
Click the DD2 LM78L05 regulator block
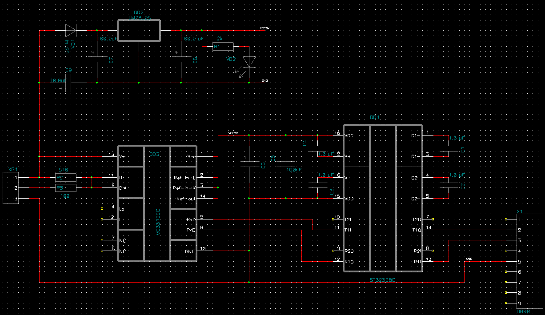tap(139, 30)
